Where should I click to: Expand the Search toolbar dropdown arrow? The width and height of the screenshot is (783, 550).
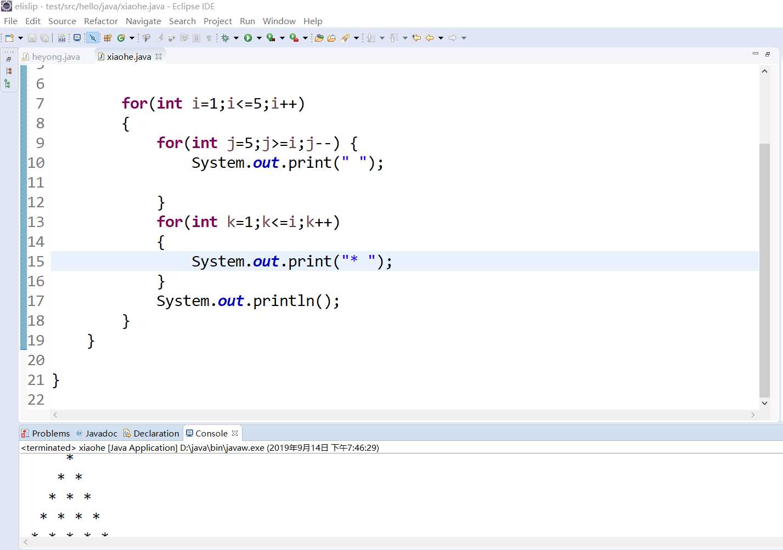356,38
